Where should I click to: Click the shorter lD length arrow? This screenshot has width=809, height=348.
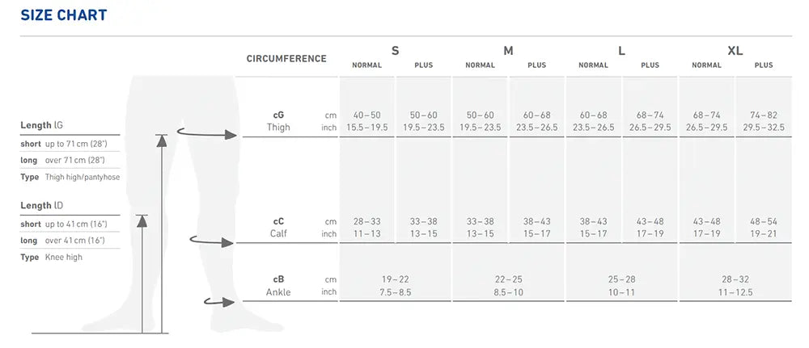pyautogui.click(x=142, y=274)
